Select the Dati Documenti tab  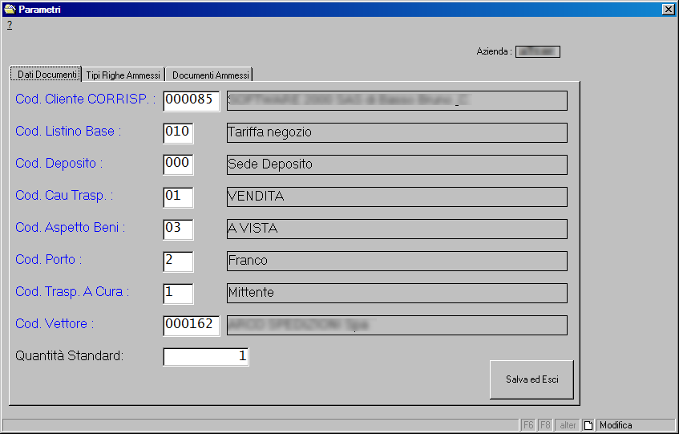pyautogui.click(x=46, y=74)
